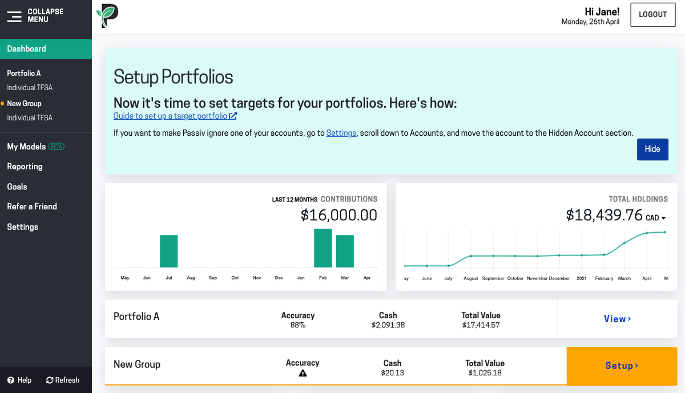Image resolution: width=685 pixels, height=393 pixels.
Task: Open the Goals section
Action: tap(17, 187)
